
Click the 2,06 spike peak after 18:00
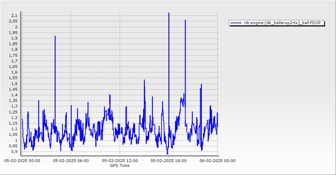tap(185, 20)
